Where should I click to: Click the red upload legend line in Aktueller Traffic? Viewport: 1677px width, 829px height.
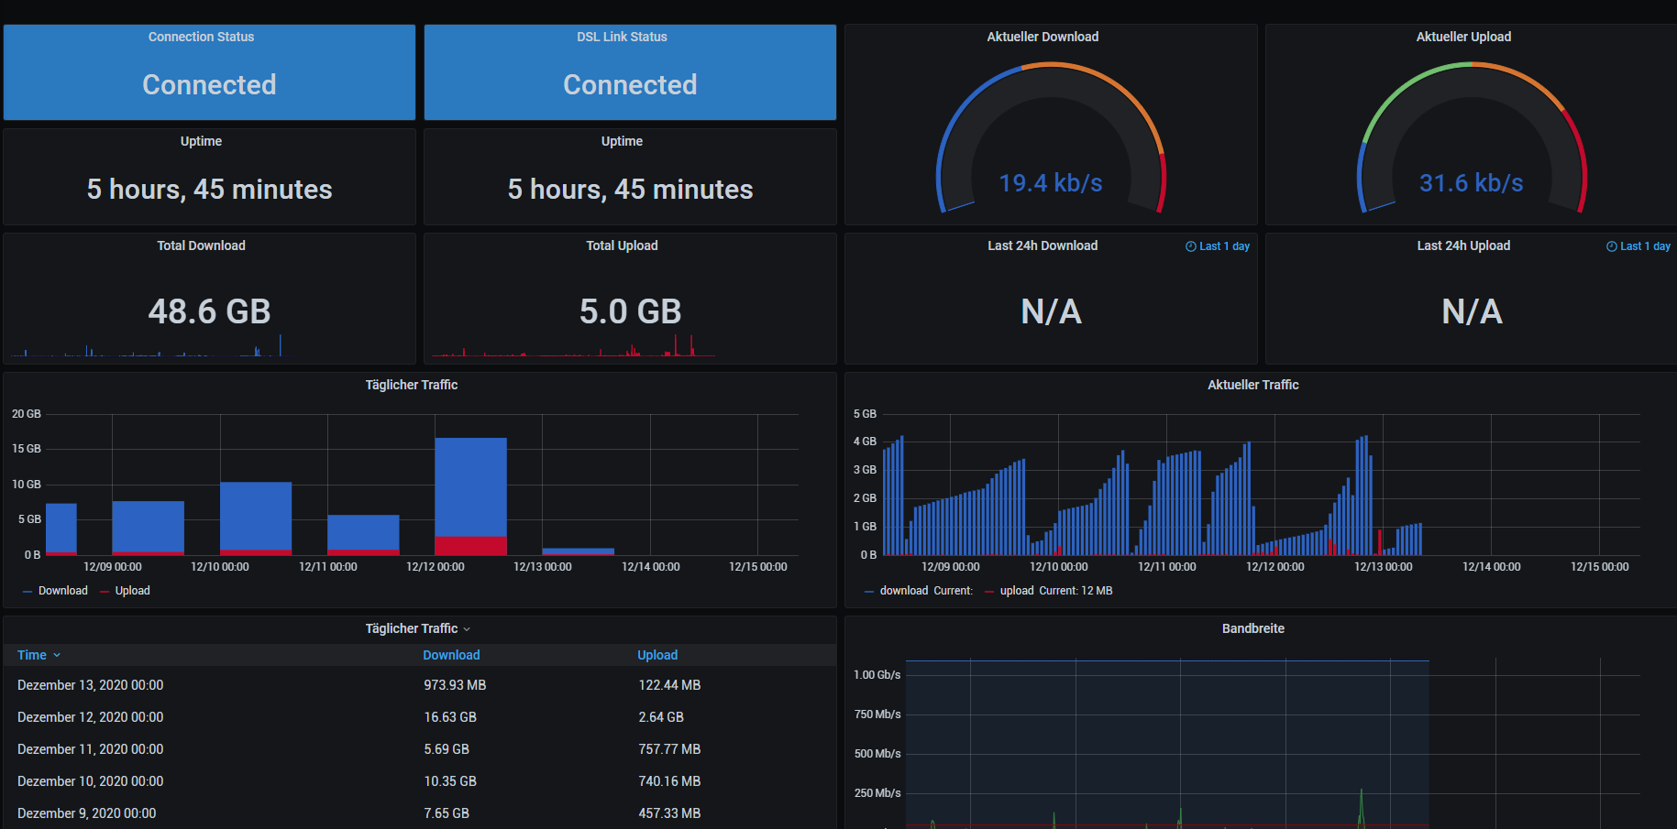point(989,592)
